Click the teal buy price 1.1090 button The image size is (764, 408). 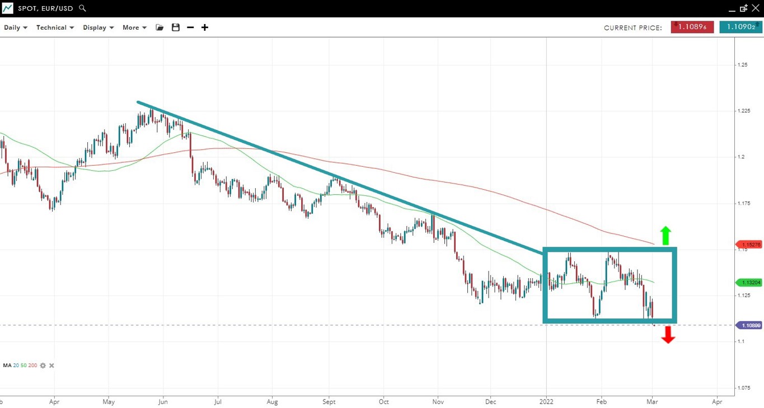coord(740,27)
